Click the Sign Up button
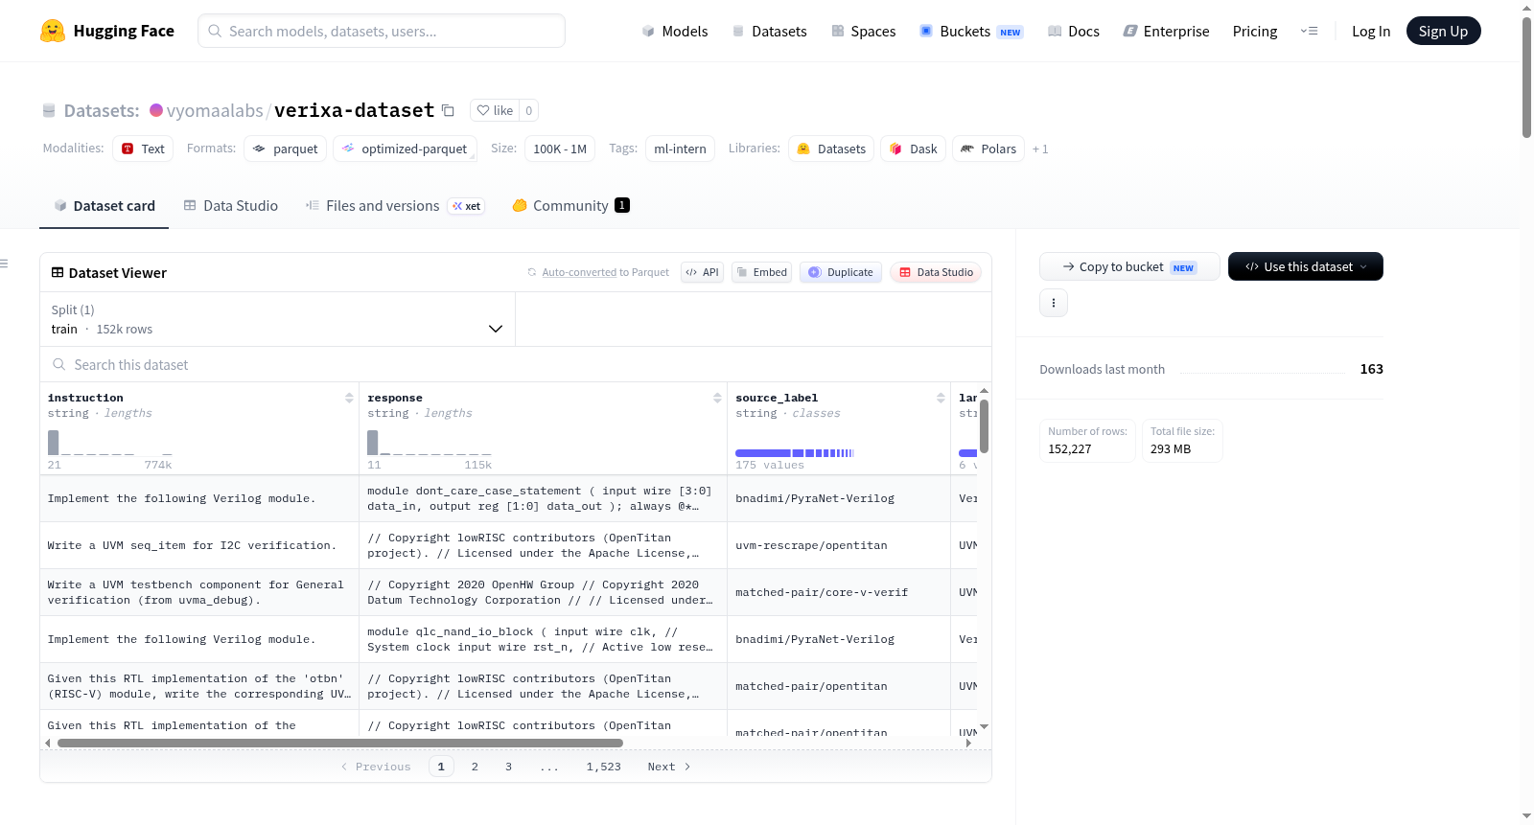 pyautogui.click(x=1443, y=31)
